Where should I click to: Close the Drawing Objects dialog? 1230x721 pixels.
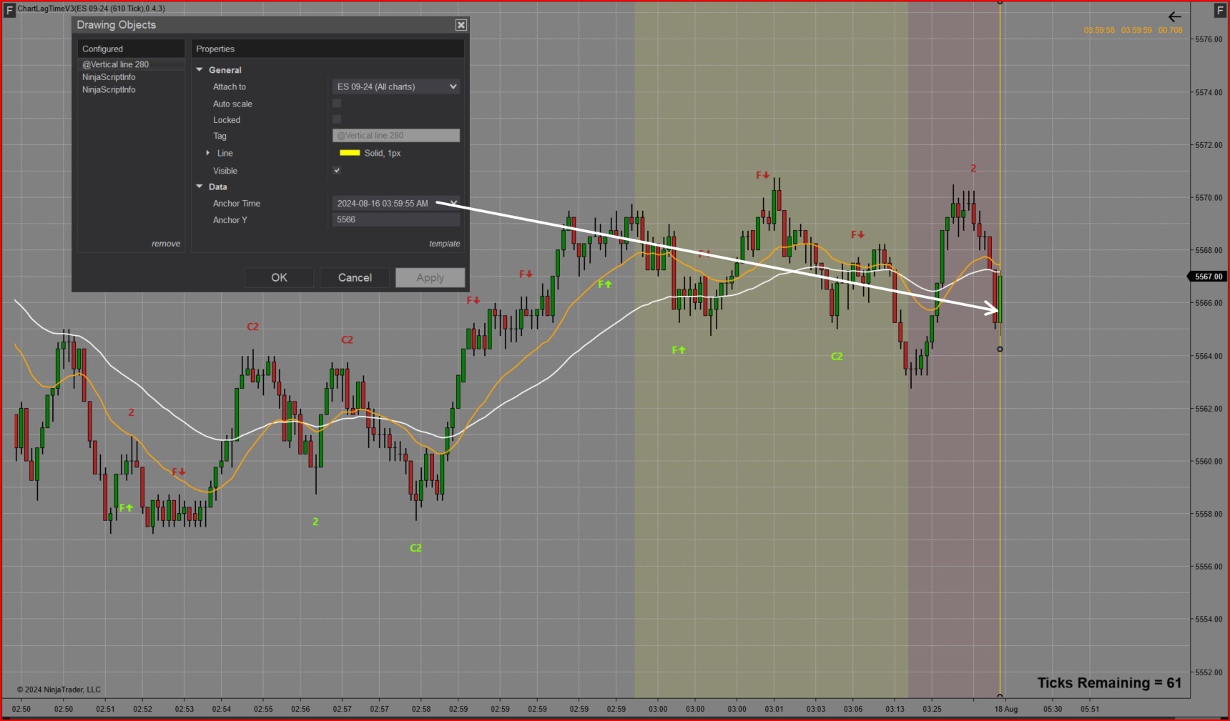pyautogui.click(x=461, y=25)
